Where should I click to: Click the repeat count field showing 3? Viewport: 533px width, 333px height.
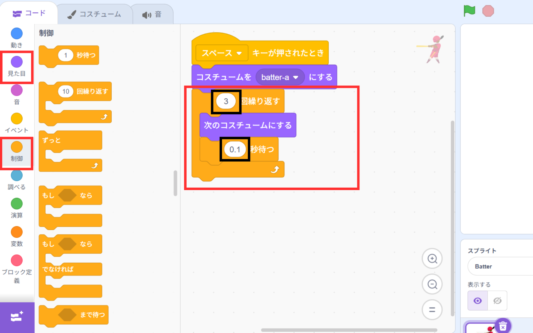click(x=226, y=101)
